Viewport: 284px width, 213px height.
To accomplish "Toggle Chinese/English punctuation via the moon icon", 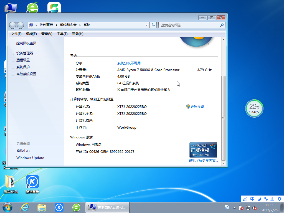I will (259, 199).
